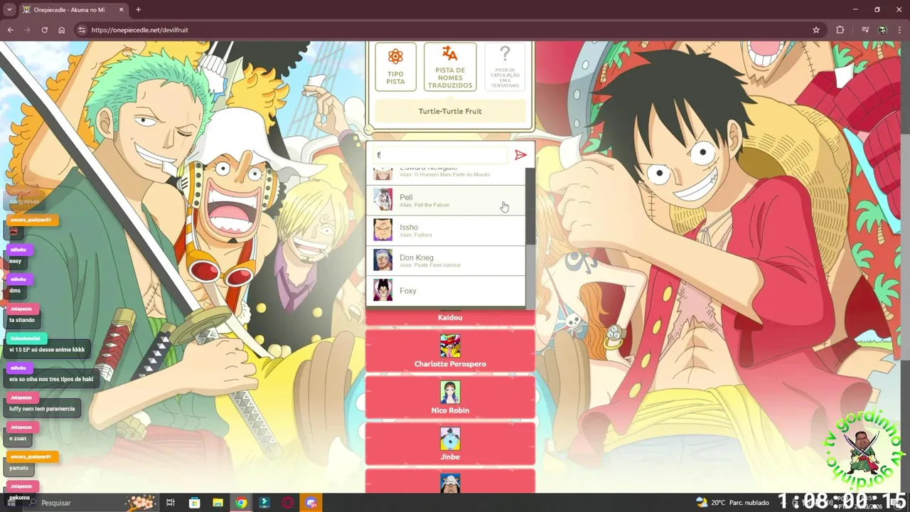Open a new browser tab
This screenshot has width=910, height=512.
(x=138, y=10)
